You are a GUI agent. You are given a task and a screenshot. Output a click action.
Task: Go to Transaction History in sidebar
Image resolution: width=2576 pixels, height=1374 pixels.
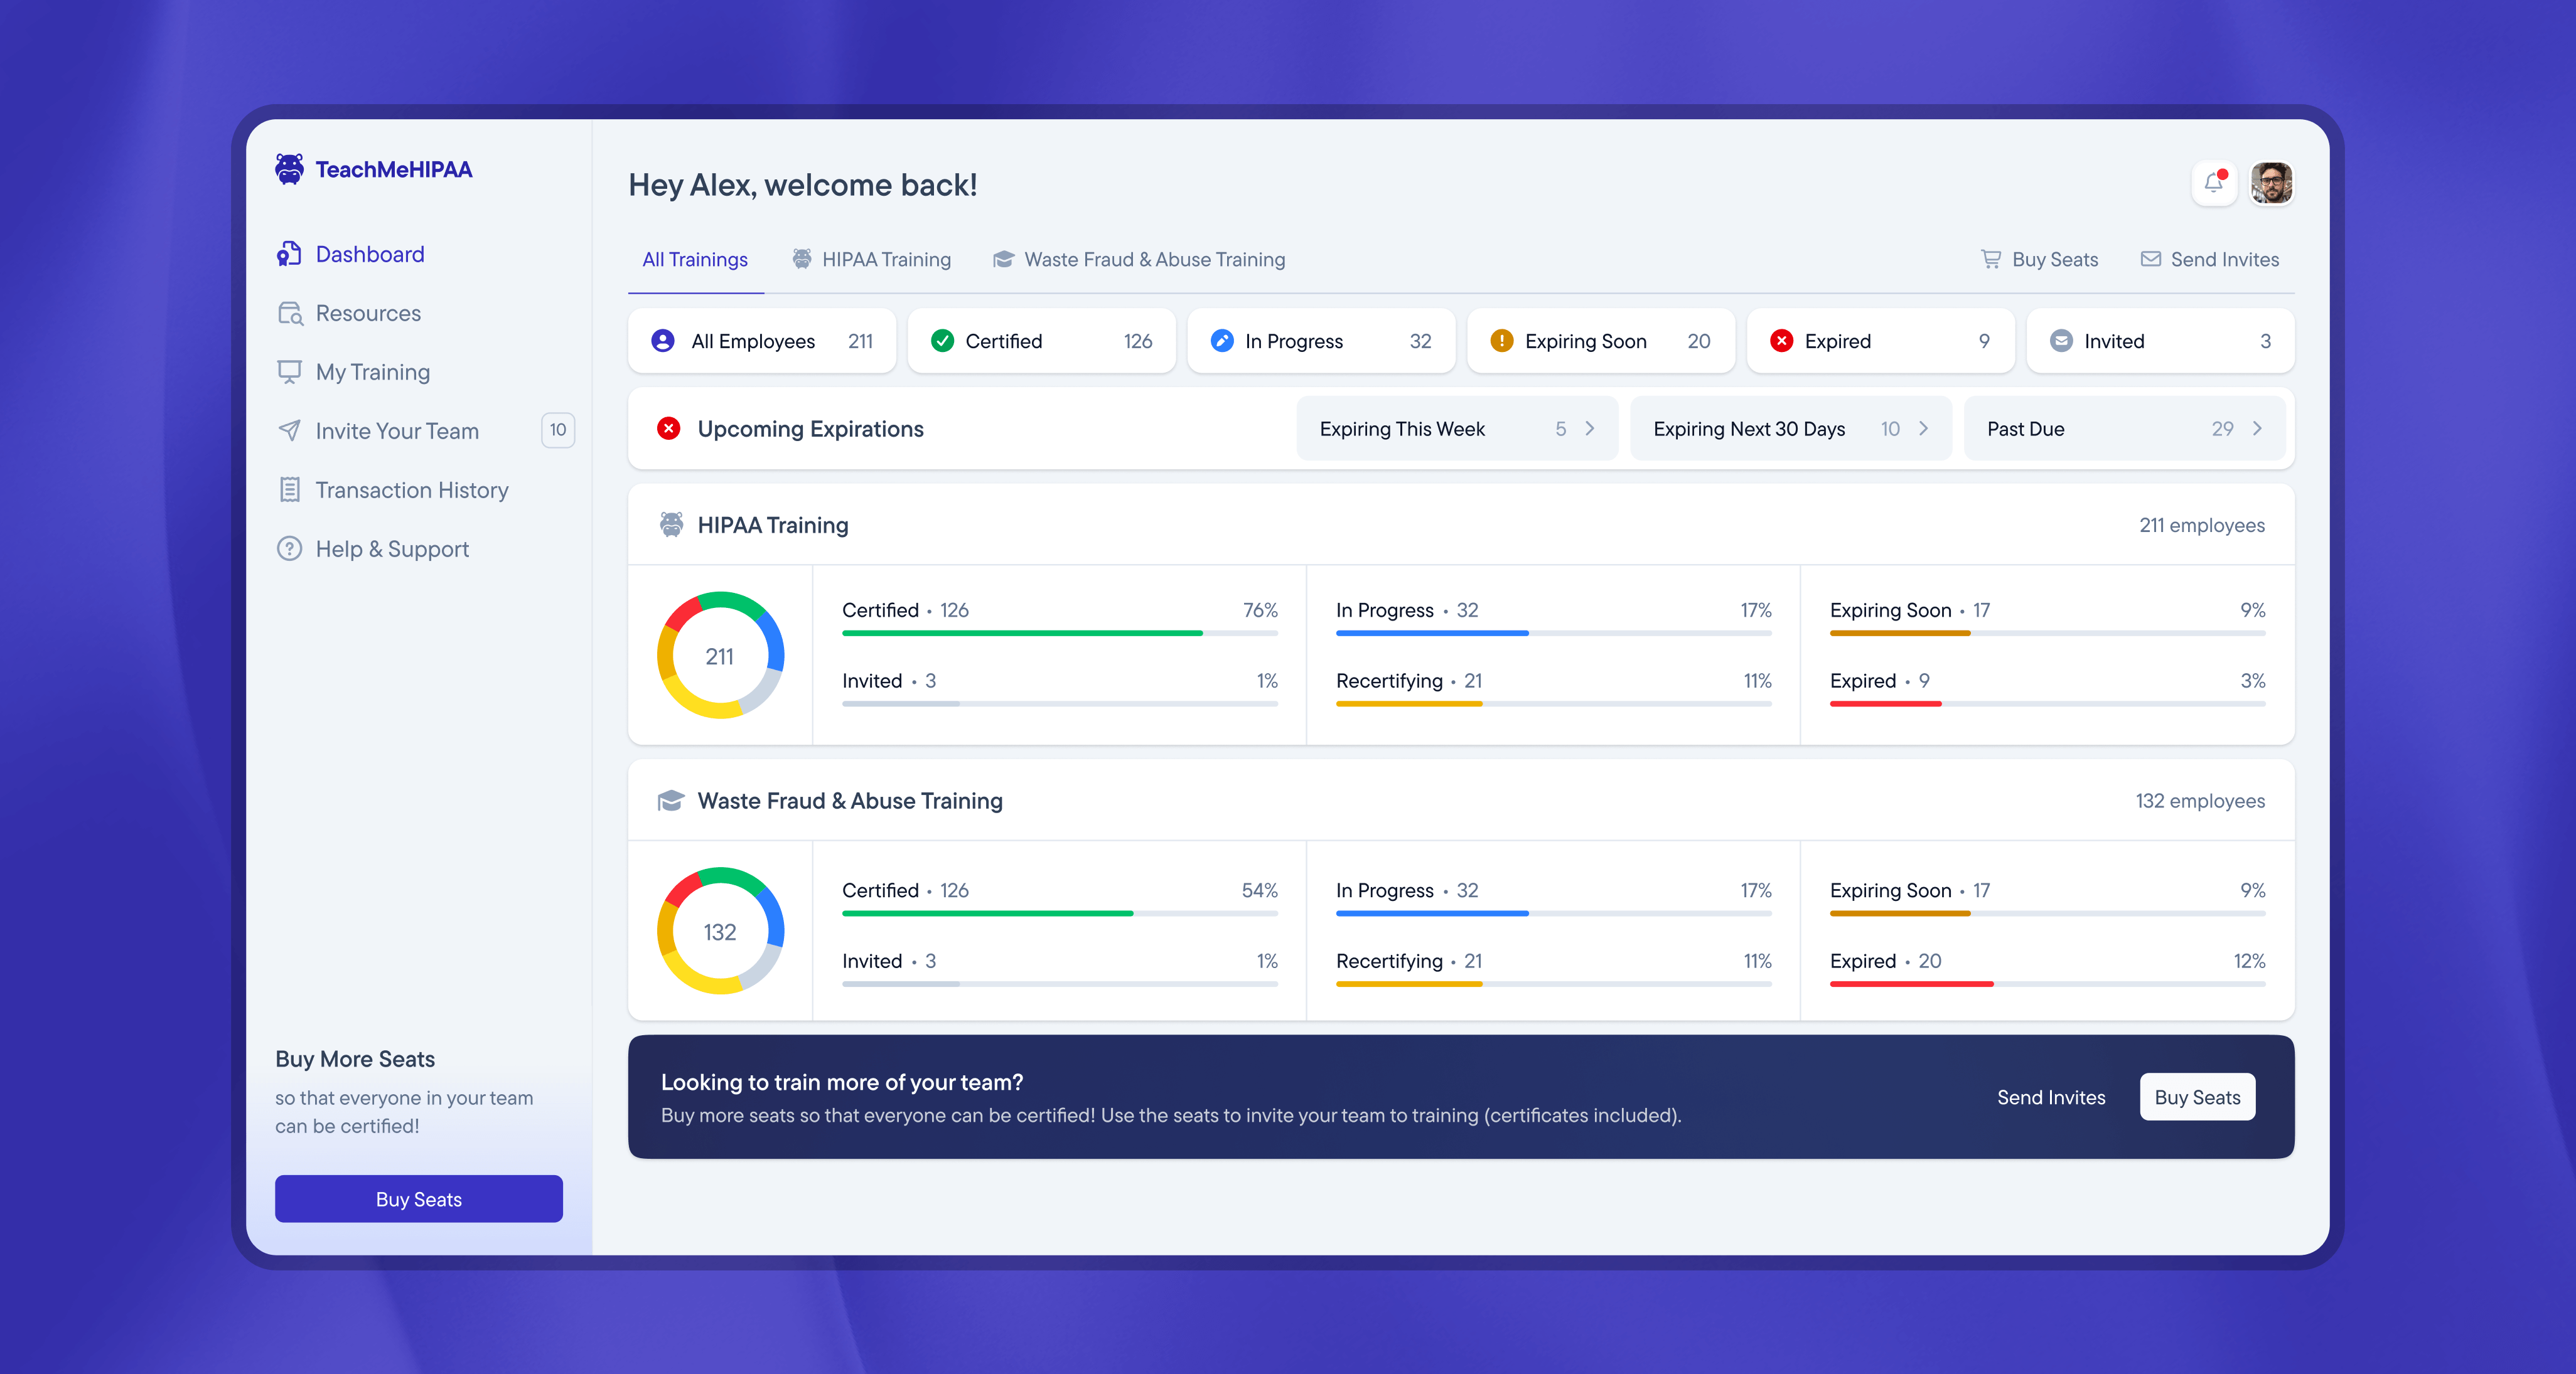[392, 489]
